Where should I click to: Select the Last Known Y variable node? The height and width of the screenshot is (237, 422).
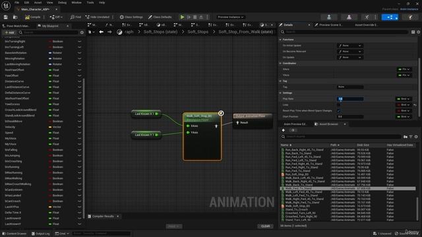[x=146, y=135]
